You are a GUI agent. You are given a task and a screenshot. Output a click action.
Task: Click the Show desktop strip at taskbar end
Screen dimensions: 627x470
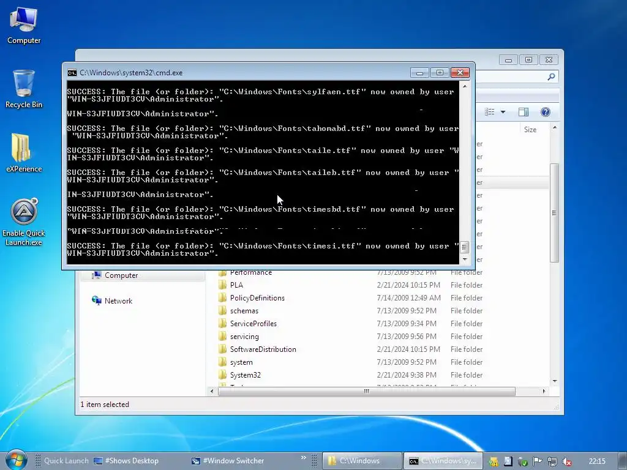pos(623,461)
